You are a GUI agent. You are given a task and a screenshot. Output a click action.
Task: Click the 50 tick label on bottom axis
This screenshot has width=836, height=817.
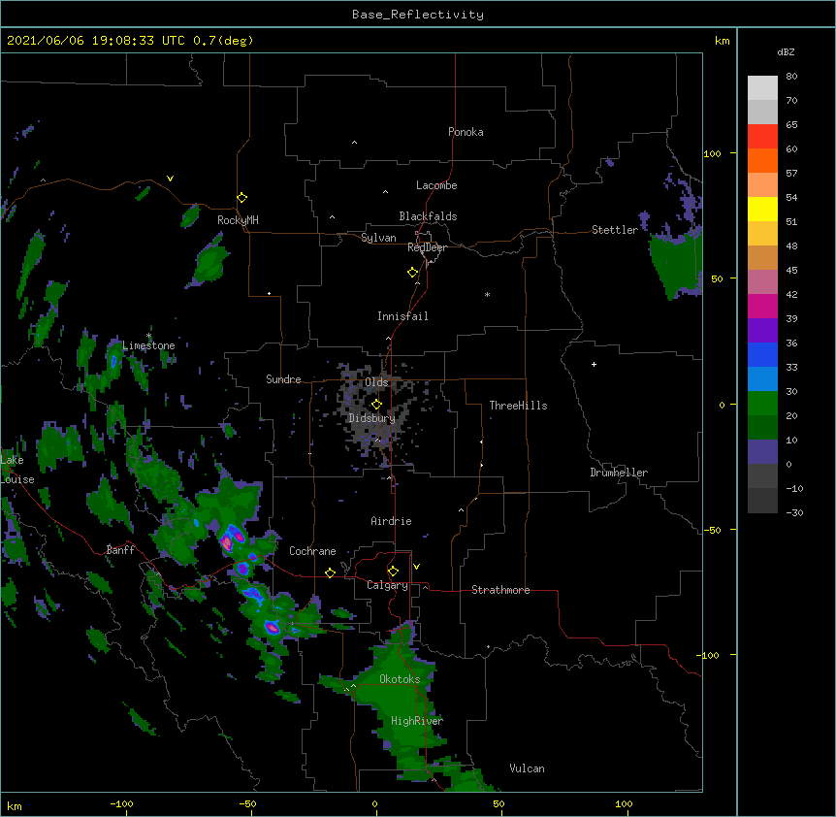(498, 804)
